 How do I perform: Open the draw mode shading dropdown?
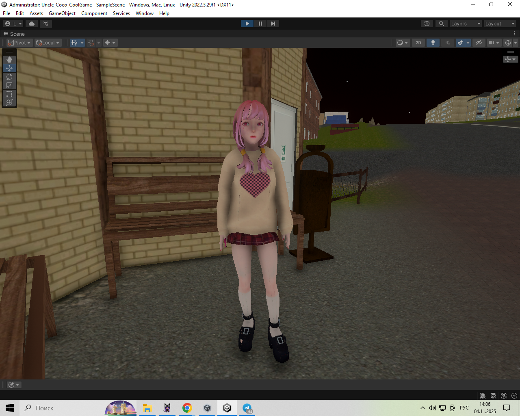click(x=402, y=43)
